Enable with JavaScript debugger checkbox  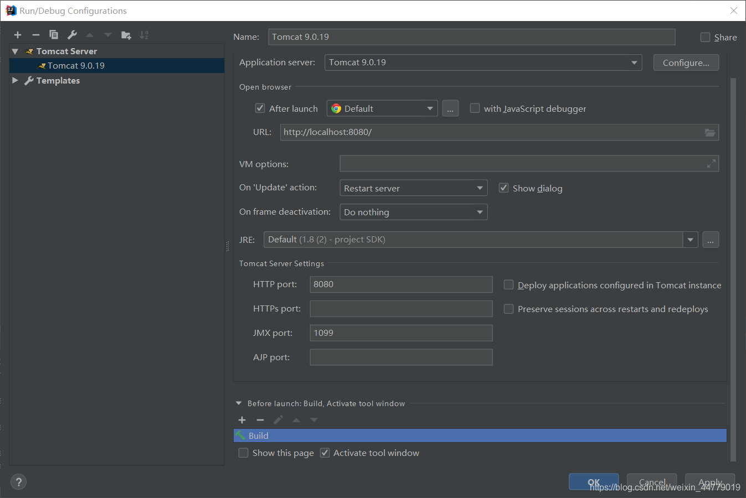tap(475, 108)
